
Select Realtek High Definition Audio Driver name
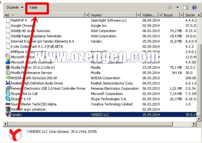37,83
